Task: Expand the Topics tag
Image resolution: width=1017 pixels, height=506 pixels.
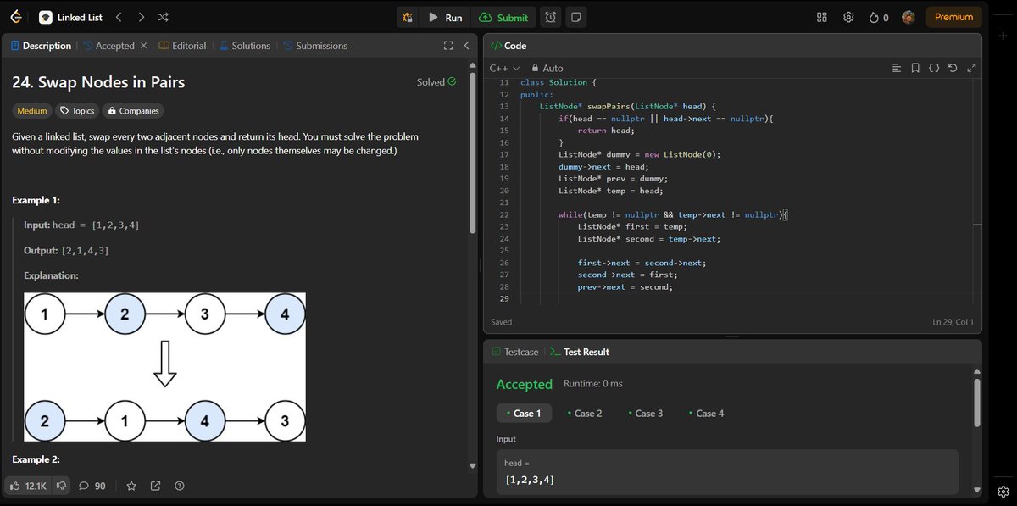Action: pyautogui.click(x=76, y=110)
